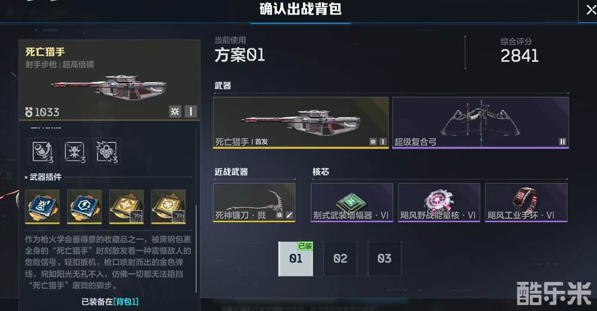Viewport: 597px width, 311px height.
Task: Choose the 飓风工业手环·VI core
Action: [x=526, y=203]
